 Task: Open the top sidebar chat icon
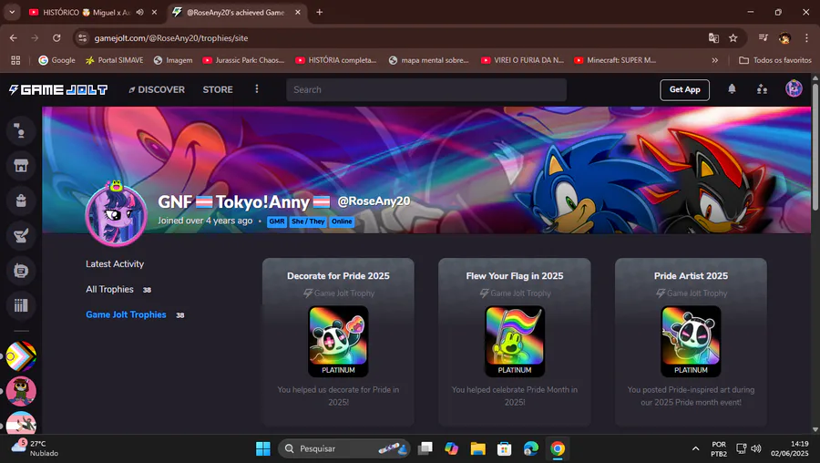(x=21, y=131)
